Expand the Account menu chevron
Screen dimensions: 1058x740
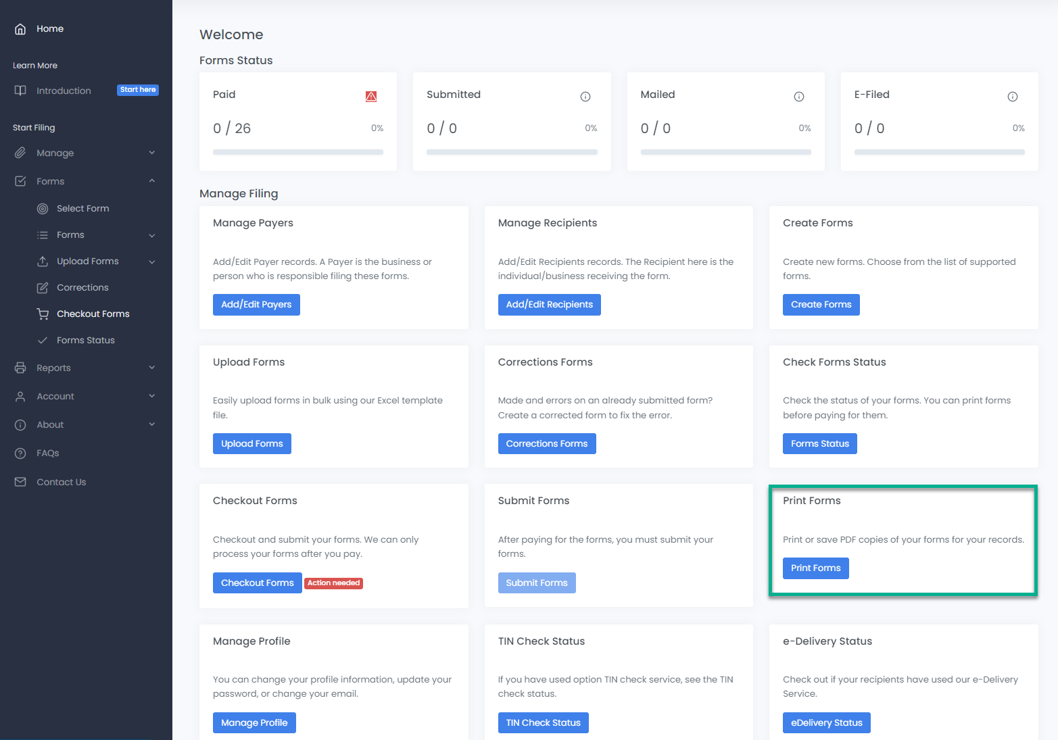152,396
